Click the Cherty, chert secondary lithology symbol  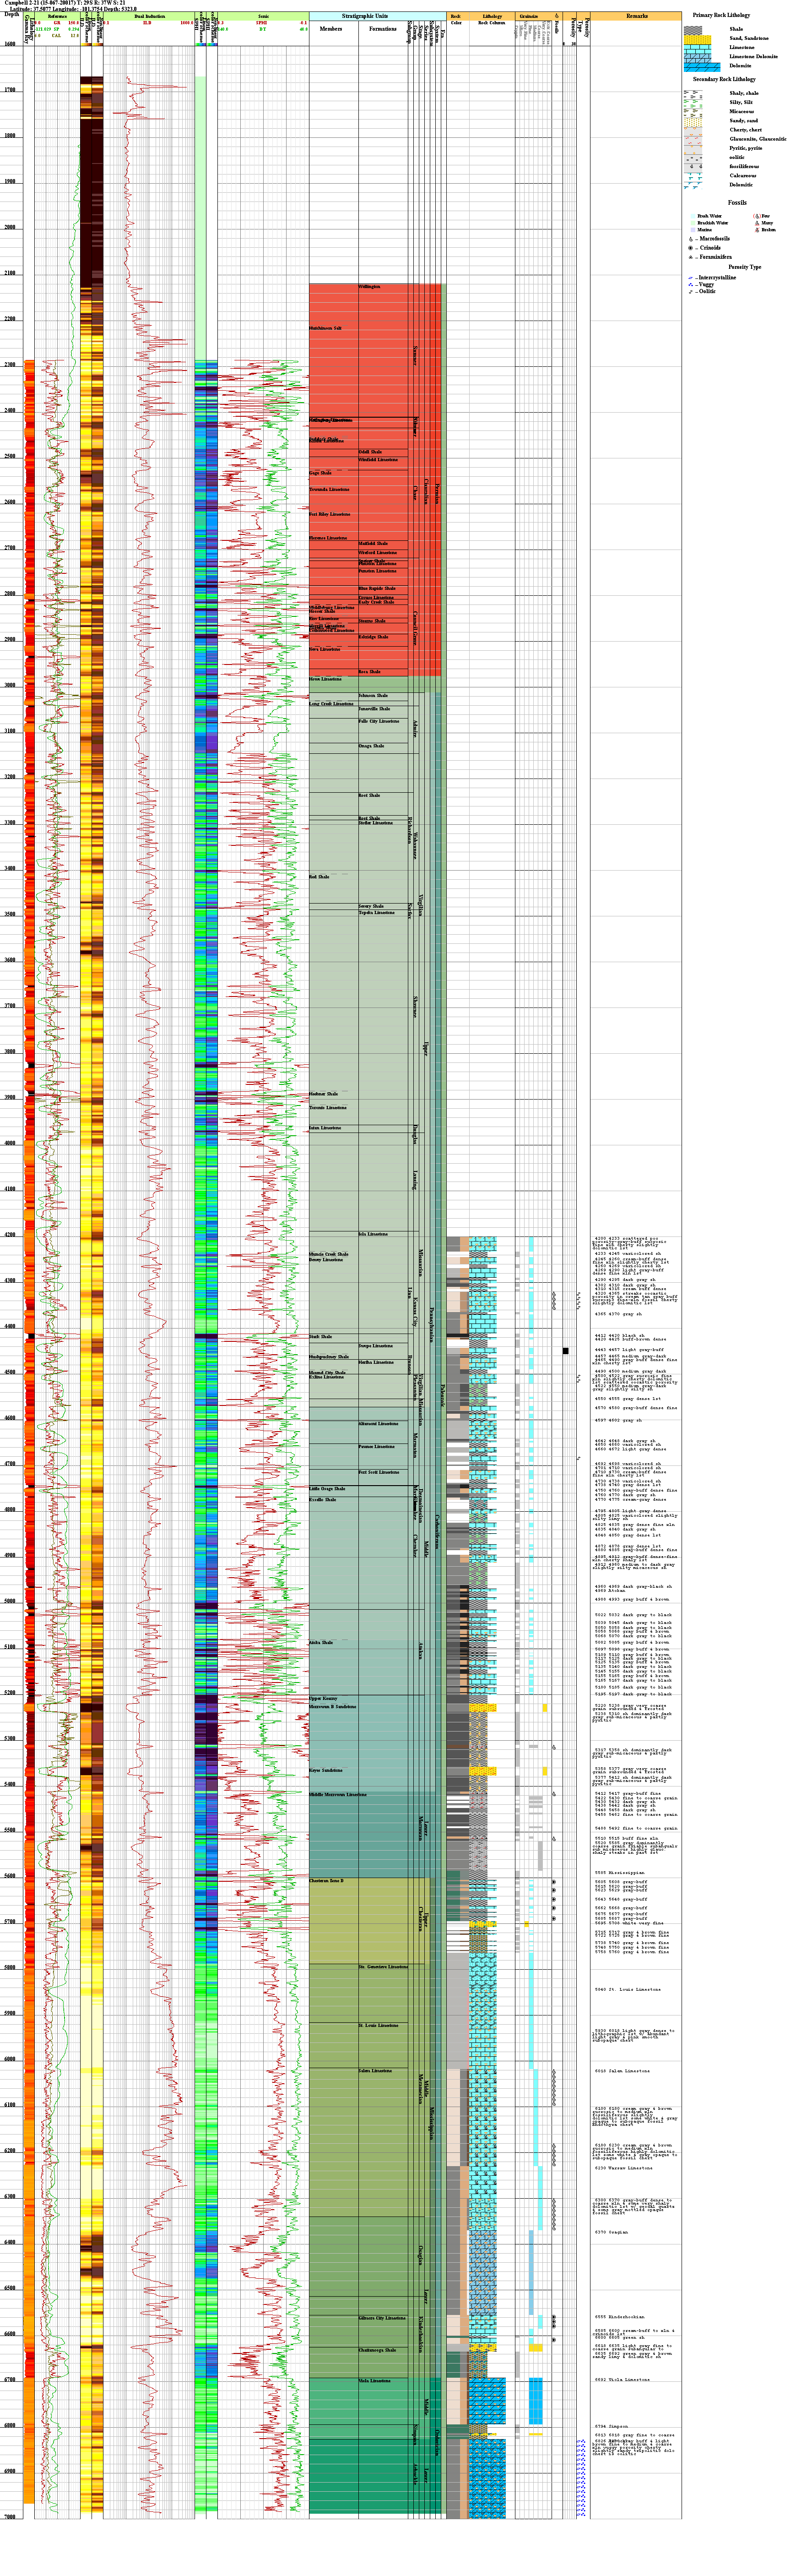692,130
